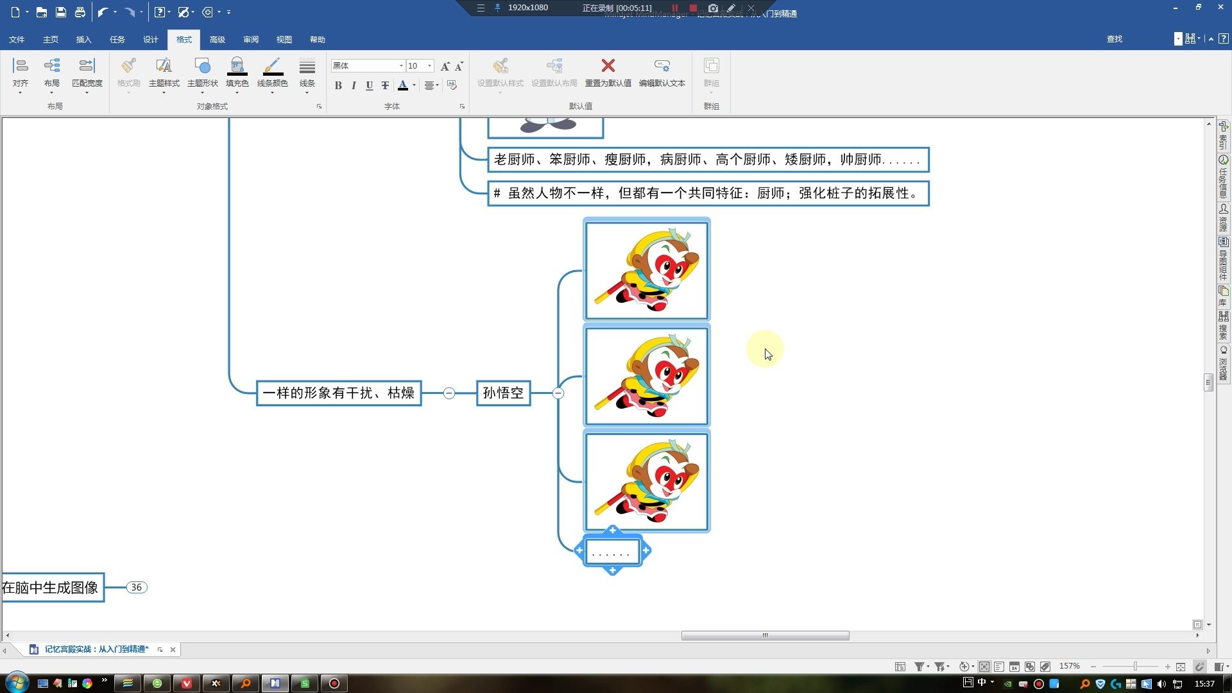Open the 黑体 font name dropdown

coord(401,66)
